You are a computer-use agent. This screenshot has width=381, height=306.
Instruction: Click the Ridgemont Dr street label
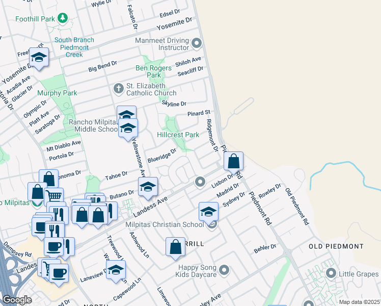pos(212,135)
